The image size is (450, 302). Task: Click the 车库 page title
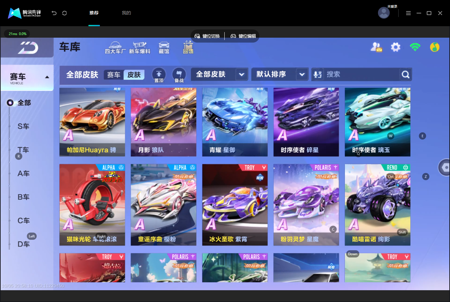70,47
